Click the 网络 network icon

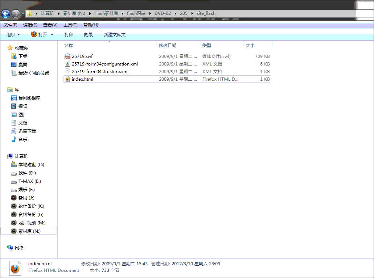(10, 248)
